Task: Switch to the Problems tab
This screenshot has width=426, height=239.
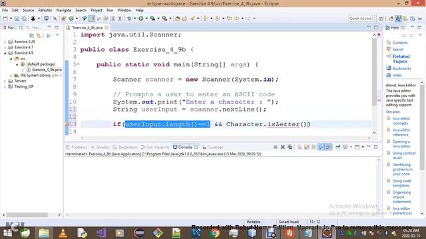Action: coord(77,147)
